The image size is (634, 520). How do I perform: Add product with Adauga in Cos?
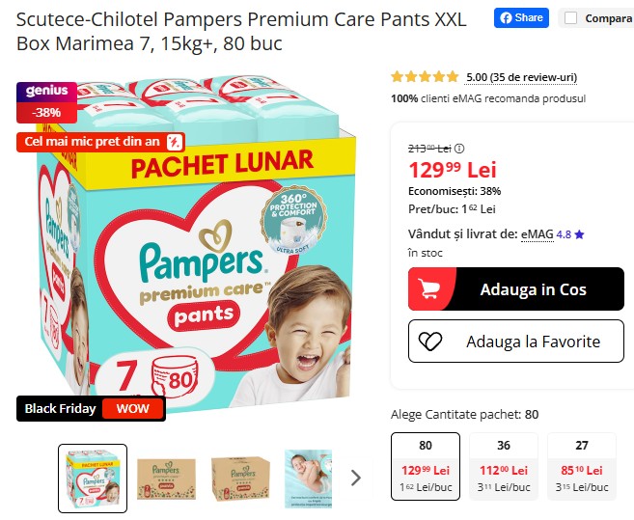point(516,289)
